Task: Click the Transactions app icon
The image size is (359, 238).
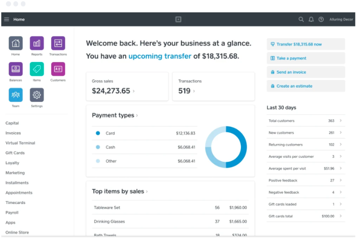Action: pos(58,44)
